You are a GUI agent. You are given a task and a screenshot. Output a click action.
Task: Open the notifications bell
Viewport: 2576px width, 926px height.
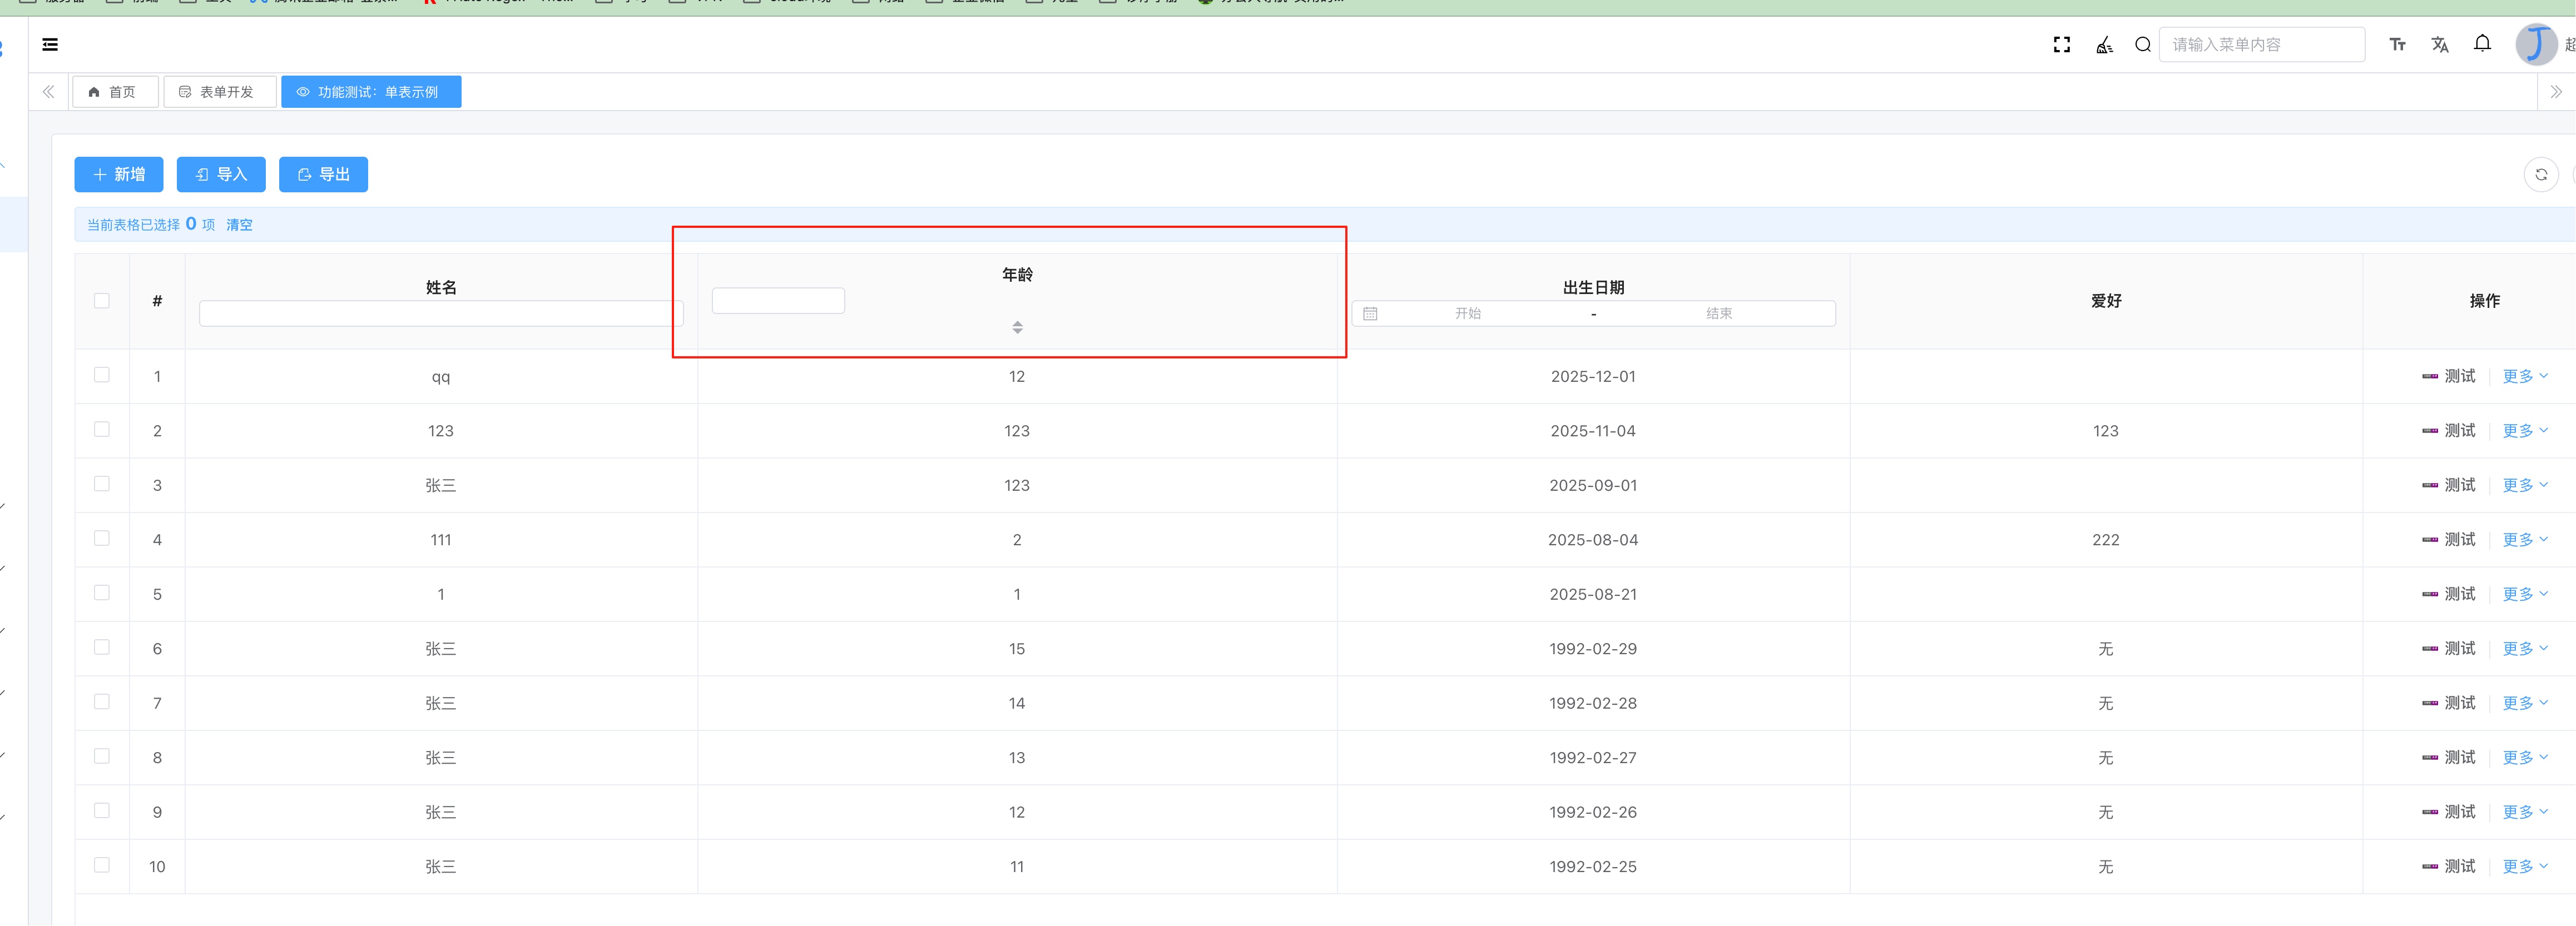point(2482,43)
